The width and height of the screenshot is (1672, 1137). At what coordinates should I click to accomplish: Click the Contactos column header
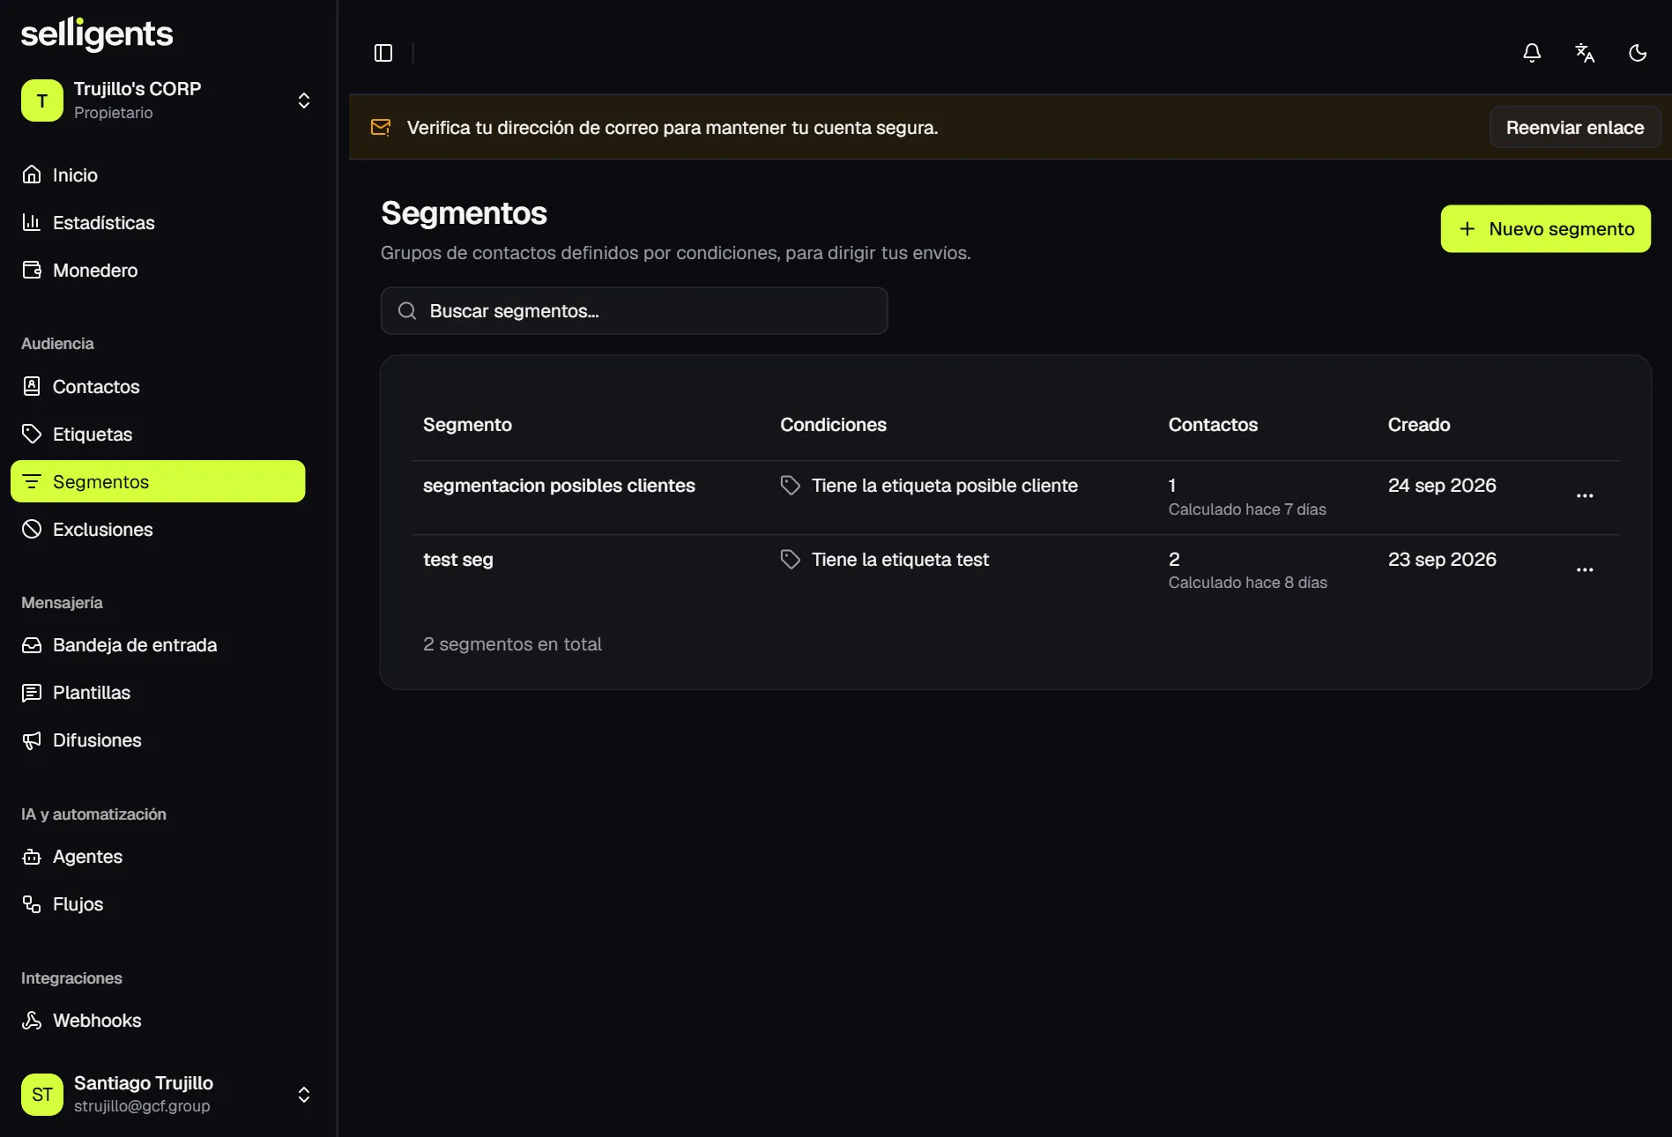pos(1213,425)
